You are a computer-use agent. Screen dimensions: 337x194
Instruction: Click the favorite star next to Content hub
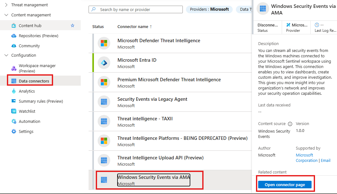pos(73,26)
